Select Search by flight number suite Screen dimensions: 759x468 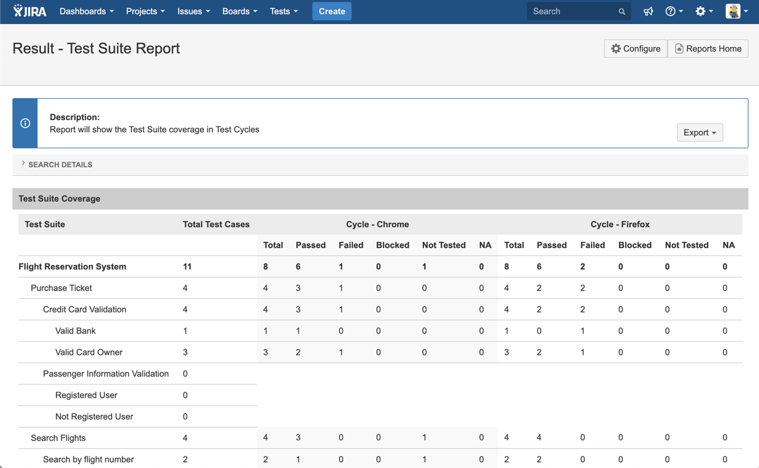click(x=88, y=459)
